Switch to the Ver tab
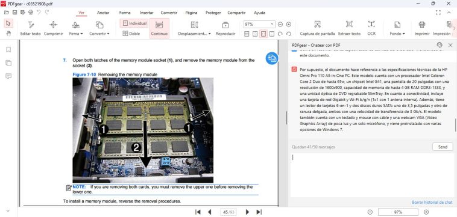The width and height of the screenshot is (457, 217). [81, 13]
